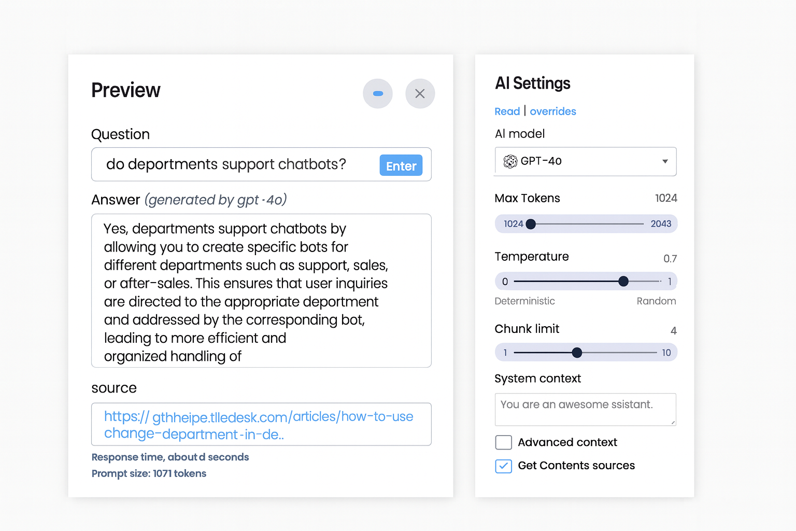Open the source article URL link

tap(258, 425)
